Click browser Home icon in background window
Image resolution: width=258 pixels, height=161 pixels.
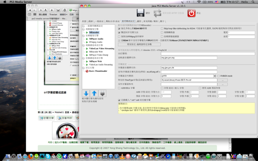(64, 10)
